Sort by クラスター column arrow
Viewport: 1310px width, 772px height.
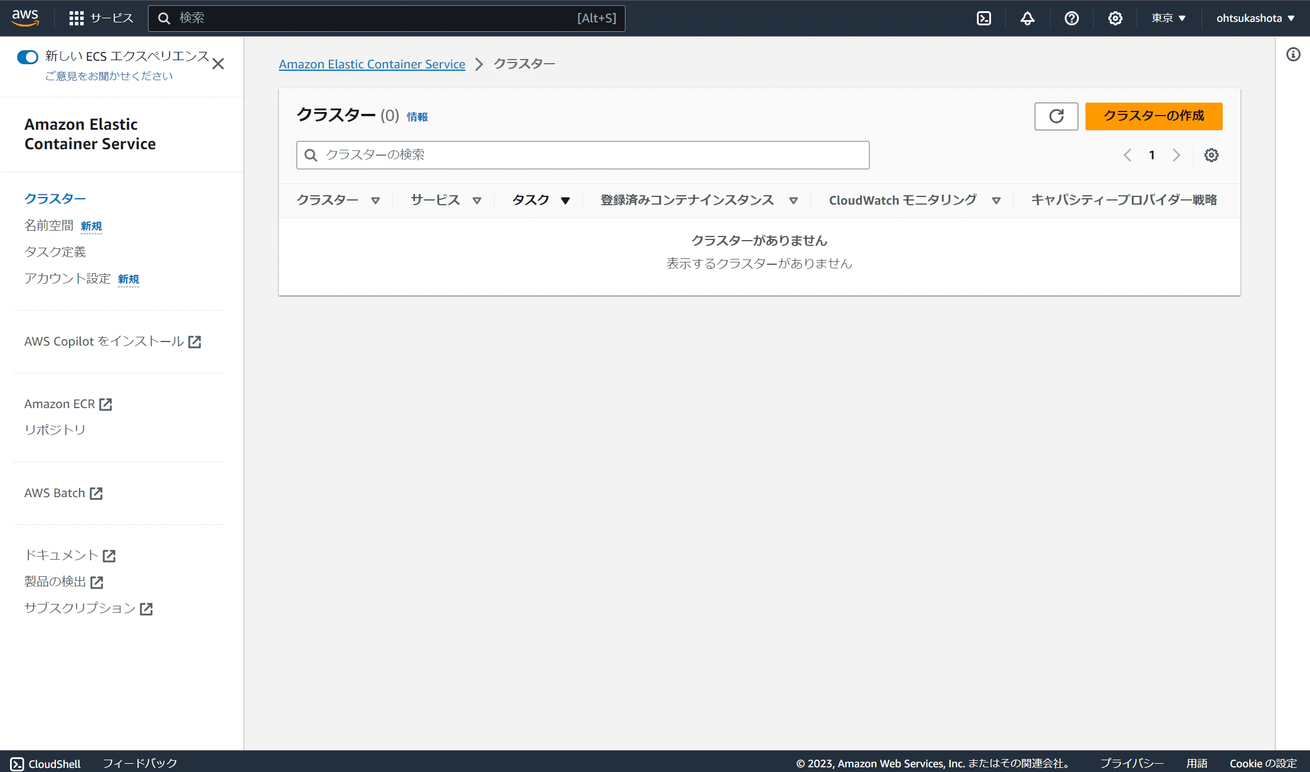tap(376, 201)
